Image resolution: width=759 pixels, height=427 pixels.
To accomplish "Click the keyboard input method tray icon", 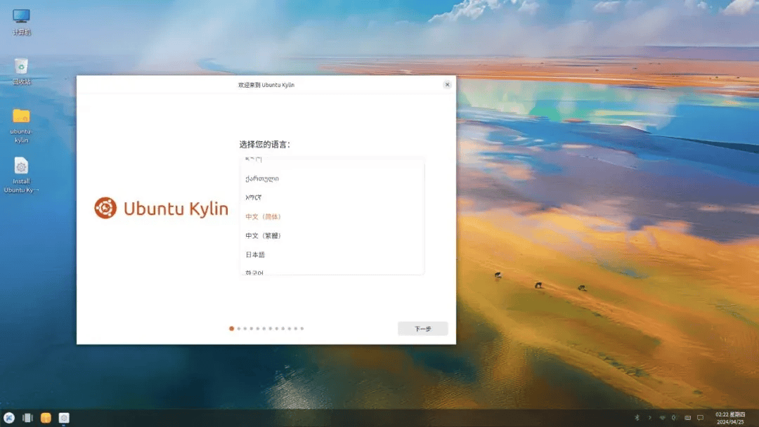I will [x=687, y=418].
